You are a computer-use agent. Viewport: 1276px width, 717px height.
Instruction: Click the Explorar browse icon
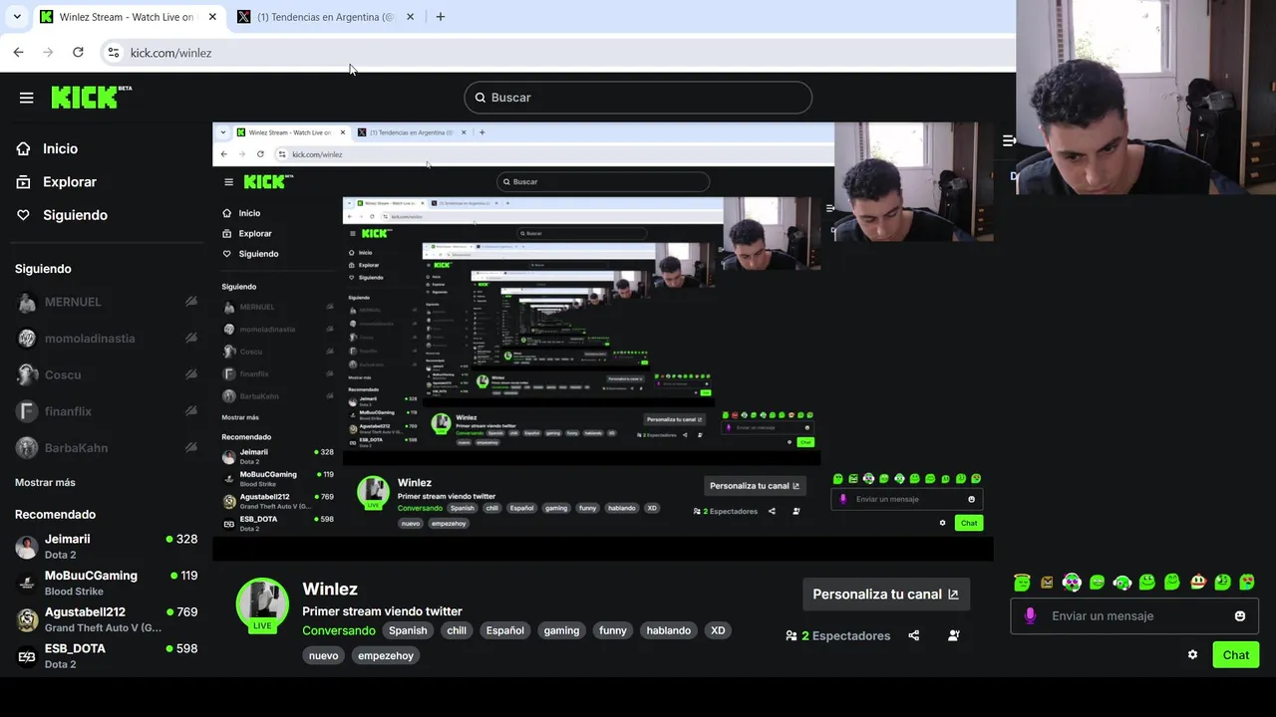[x=24, y=182]
